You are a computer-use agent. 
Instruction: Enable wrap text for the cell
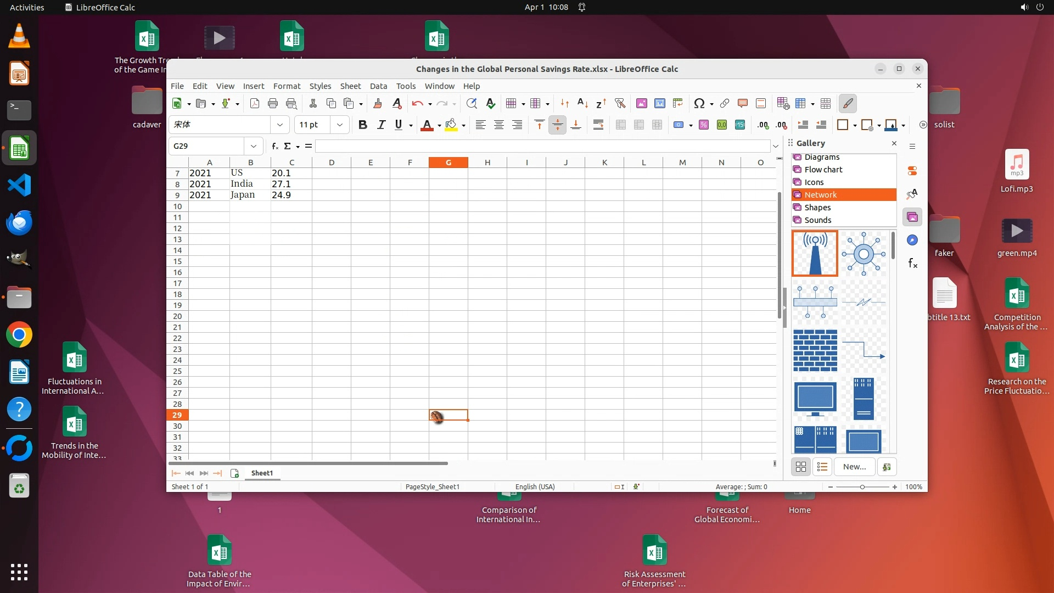[598, 125]
